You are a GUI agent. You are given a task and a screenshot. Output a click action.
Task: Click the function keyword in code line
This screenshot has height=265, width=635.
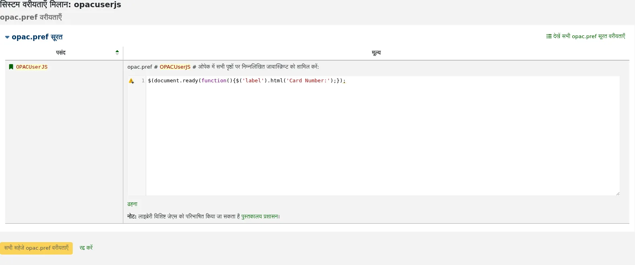[214, 81]
